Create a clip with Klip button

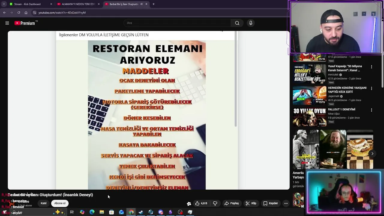[251, 203]
